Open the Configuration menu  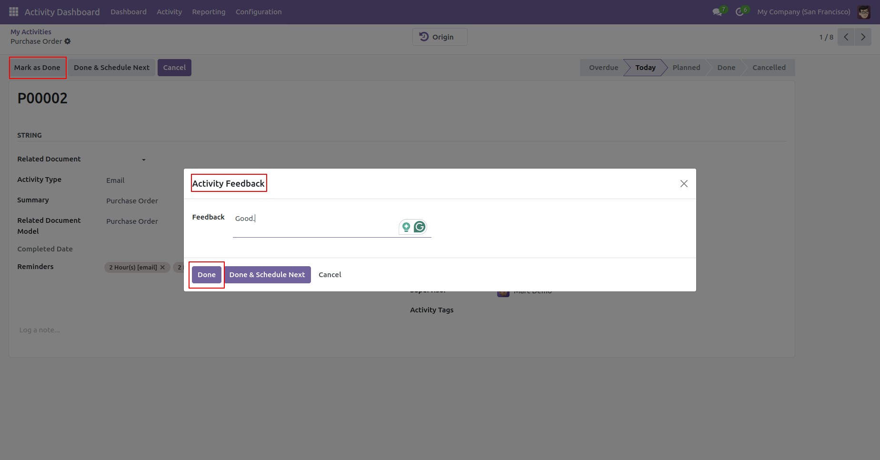coord(259,12)
